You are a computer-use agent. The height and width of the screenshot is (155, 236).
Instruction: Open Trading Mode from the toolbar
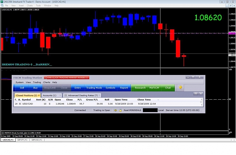[x=94, y=88]
